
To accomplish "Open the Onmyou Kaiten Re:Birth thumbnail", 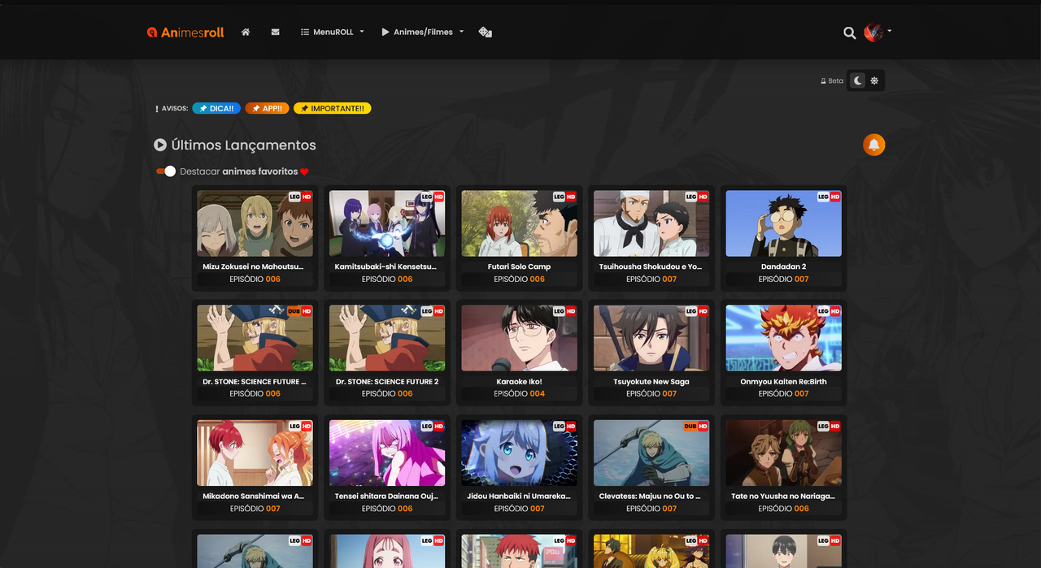I will pos(783,338).
